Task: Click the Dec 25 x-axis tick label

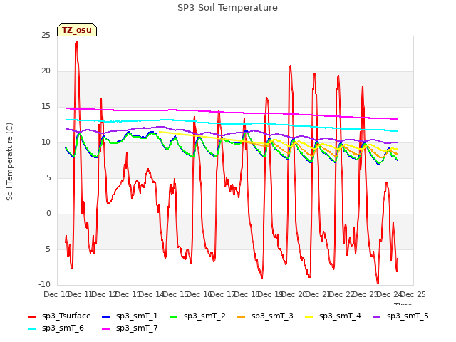Action: pyautogui.click(x=413, y=294)
